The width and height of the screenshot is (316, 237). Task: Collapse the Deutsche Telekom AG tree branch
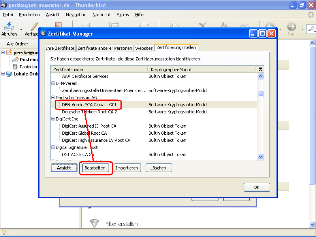pos(53,98)
